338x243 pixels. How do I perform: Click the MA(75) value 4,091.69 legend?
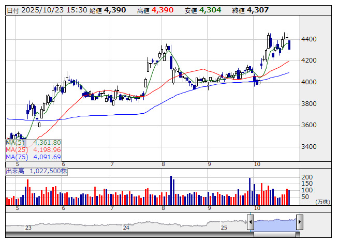pyautogui.click(x=34, y=157)
